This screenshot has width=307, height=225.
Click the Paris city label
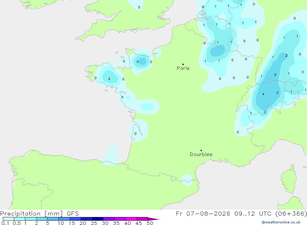tap(183, 68)
